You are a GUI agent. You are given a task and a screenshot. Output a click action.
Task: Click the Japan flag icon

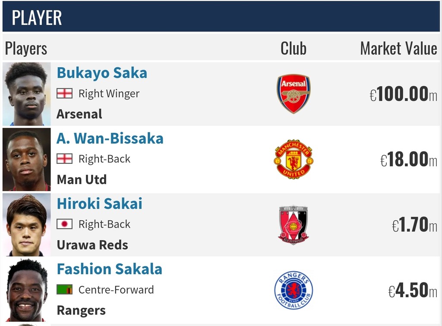click(64, 224)
